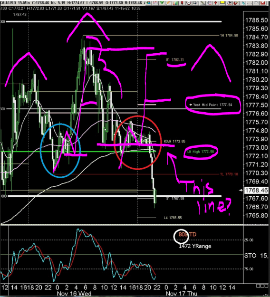270x297 pixels.
Task: Select the diagonal trend line tool
Action: (202, 3)
